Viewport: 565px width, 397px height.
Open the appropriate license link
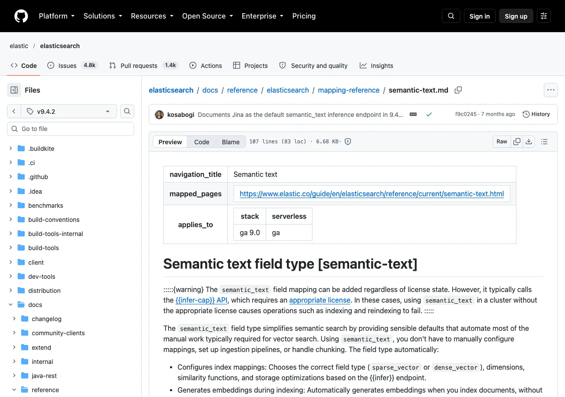click(320, 300)
